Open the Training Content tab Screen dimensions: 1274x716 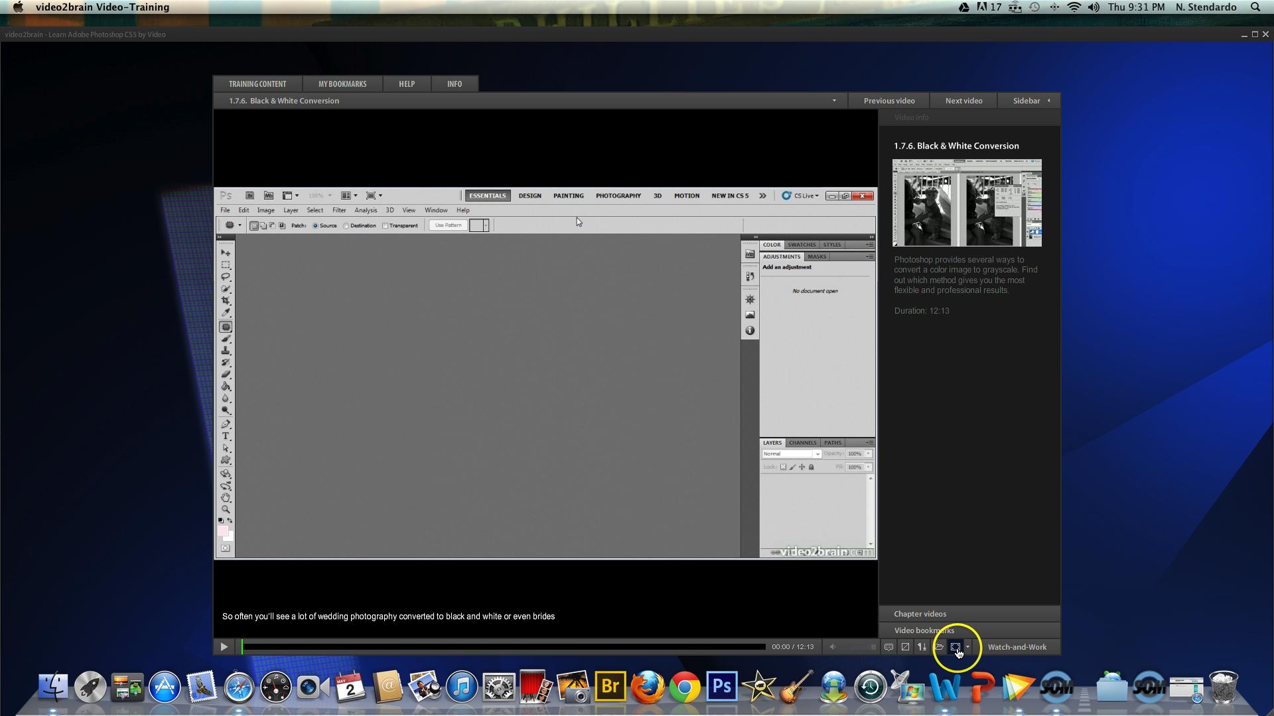pyautogui.click(x=257, y=84)
